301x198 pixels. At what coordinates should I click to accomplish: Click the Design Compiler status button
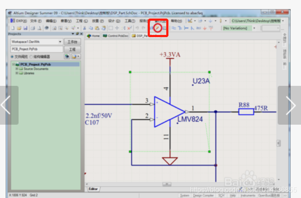click(203, 195)
